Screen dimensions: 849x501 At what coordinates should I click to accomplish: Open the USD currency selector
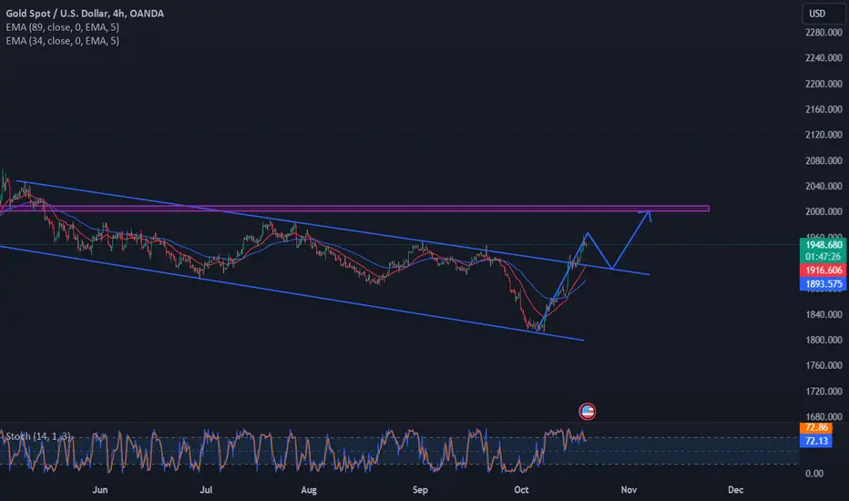point(823,14)
